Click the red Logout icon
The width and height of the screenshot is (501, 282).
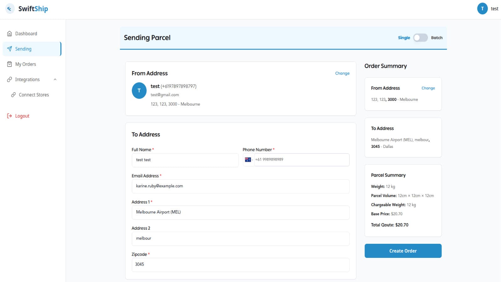click(x=9, y=116)
